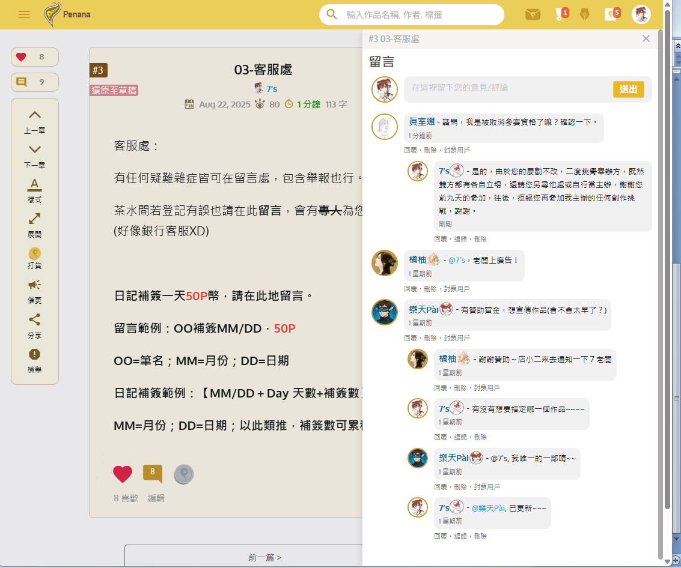Open 眞室邇 username link
The image size is (681, 568).
tap(422, 121)
